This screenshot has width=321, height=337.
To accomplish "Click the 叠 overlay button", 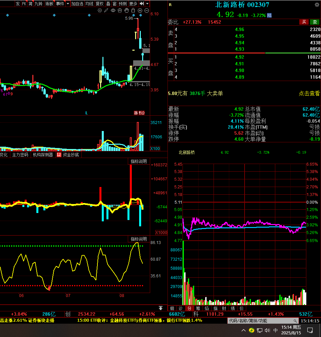I will [108, 4].
